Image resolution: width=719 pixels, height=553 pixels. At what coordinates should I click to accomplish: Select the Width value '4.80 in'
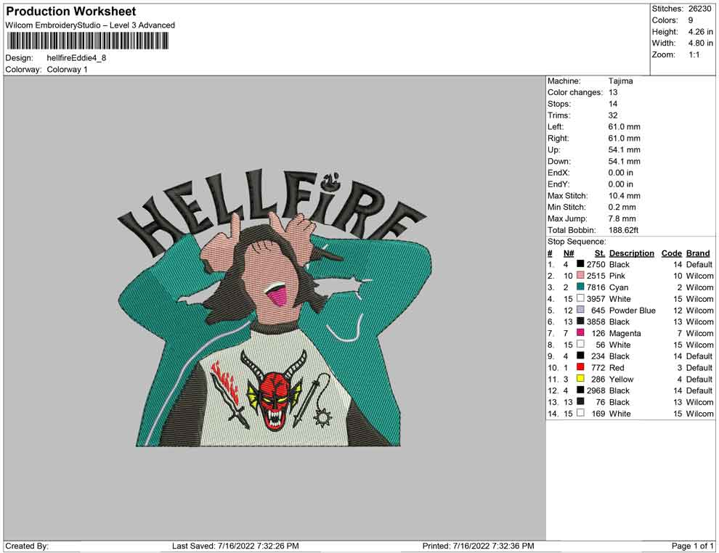pyautogui.click(x=700, y=43)
